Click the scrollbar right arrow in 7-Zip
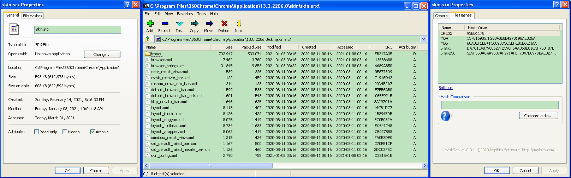 point(424,165)
